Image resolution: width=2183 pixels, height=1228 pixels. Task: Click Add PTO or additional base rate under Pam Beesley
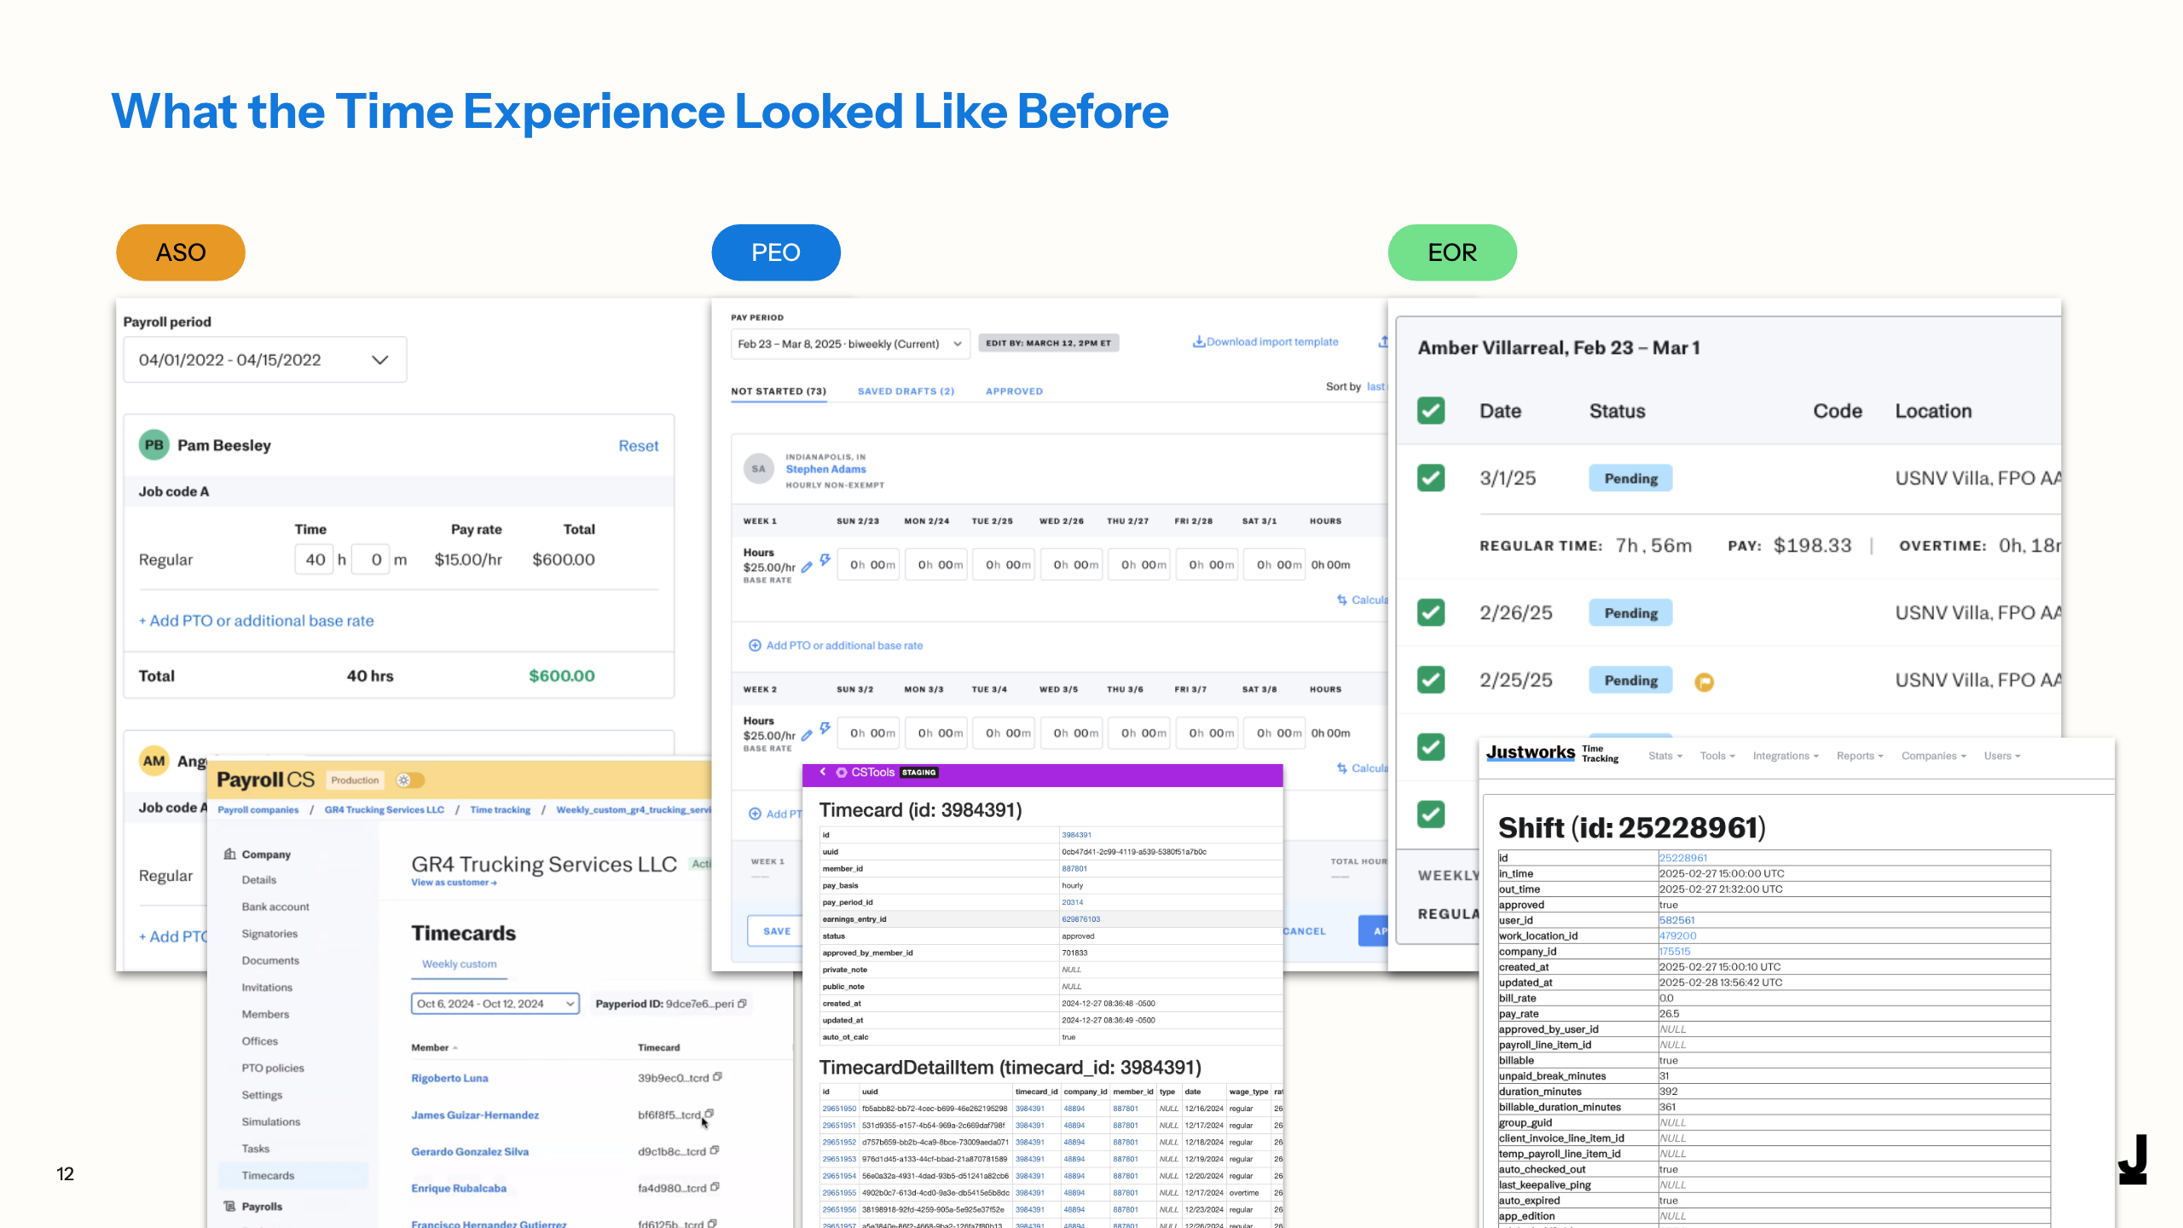click(256, 621)
